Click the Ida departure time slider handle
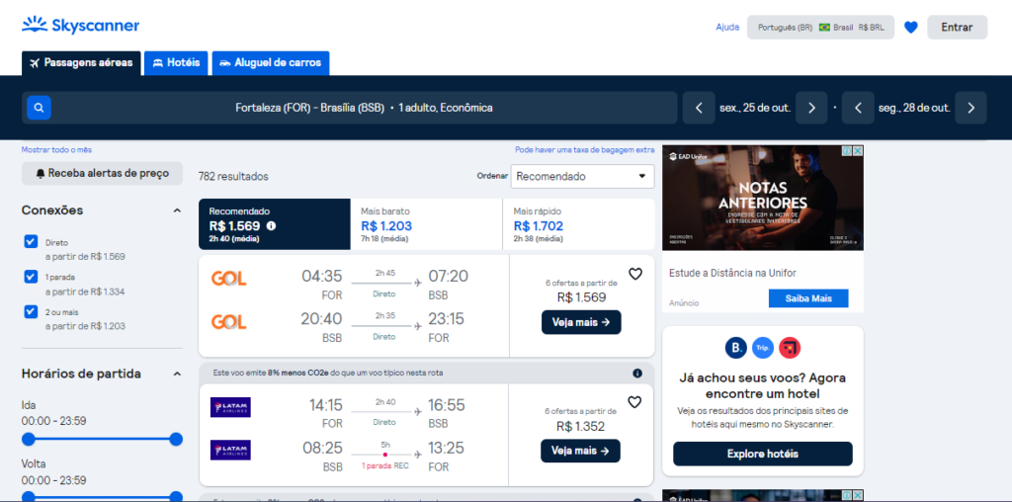This screenshot has width=1012, height=502. click(29, 439)
